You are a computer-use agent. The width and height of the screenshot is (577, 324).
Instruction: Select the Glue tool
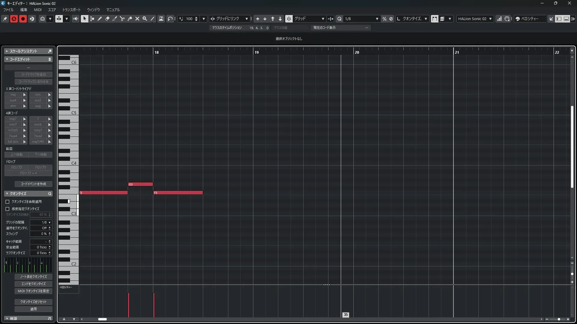point(130,19)
